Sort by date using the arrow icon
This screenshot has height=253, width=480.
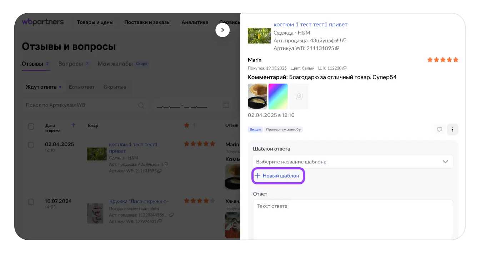[74, 125]
